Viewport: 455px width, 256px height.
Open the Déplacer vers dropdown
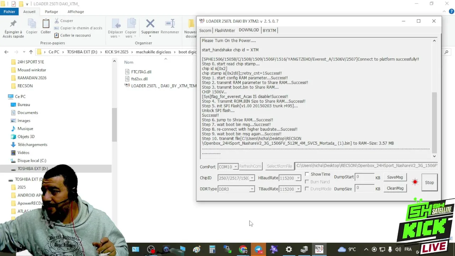[x=116, y=36]
